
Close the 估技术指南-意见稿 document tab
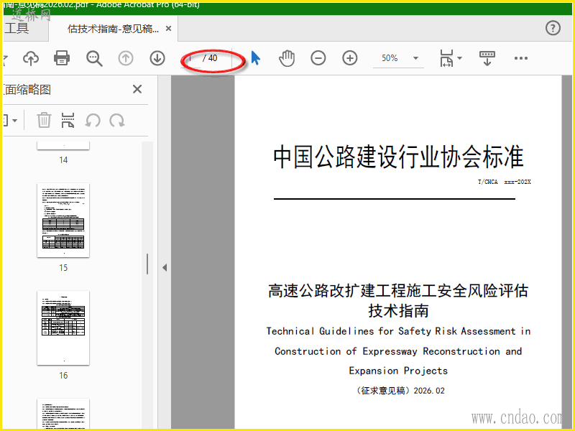tap(168, 28)
